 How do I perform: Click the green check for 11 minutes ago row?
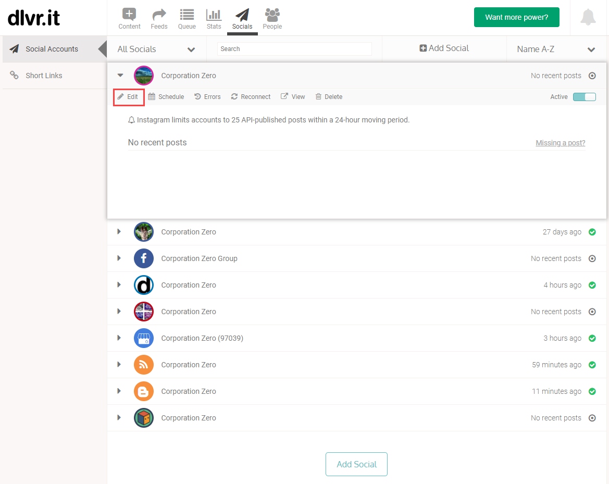[x=592, y=391]
